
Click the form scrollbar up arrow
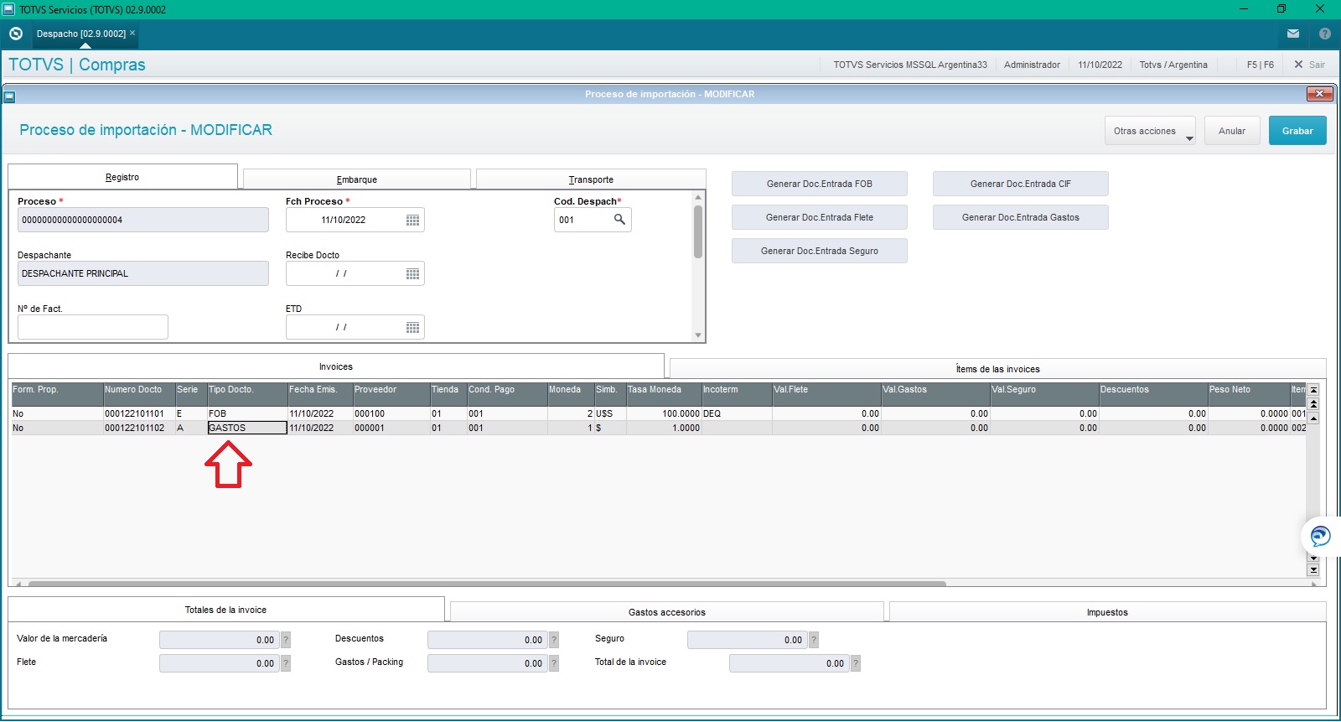(x=698, y=197)
